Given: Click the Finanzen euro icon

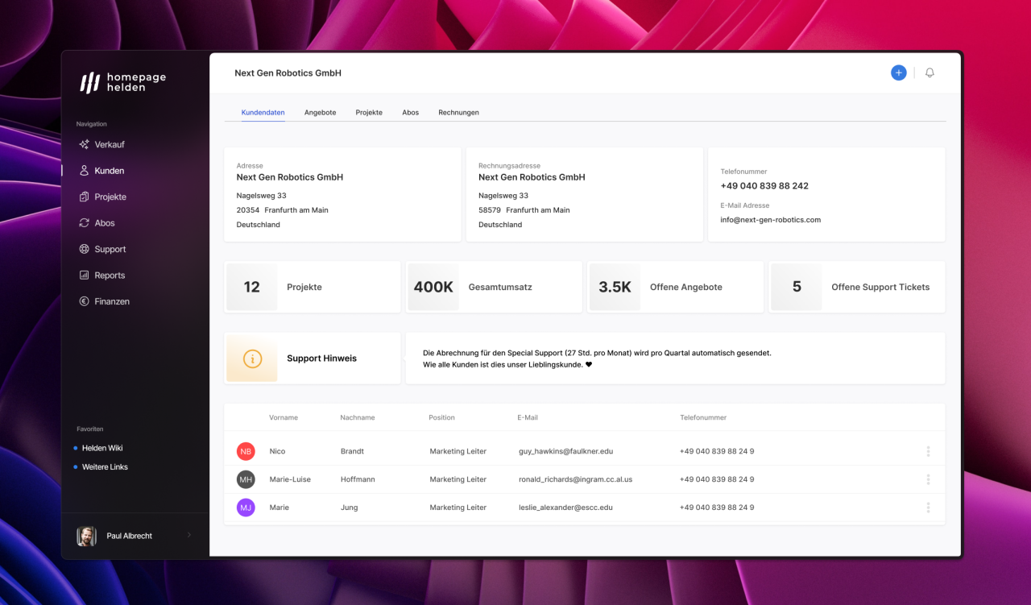Looking at the screenshot, I should tap(84, 301).
